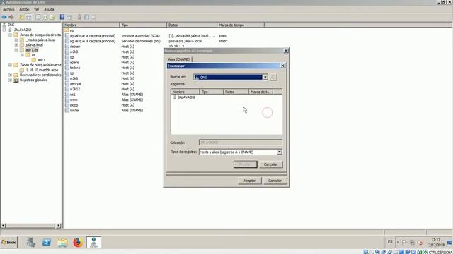Click the ES language indicator
Viewport: 453px width, 254px height.
390,242
